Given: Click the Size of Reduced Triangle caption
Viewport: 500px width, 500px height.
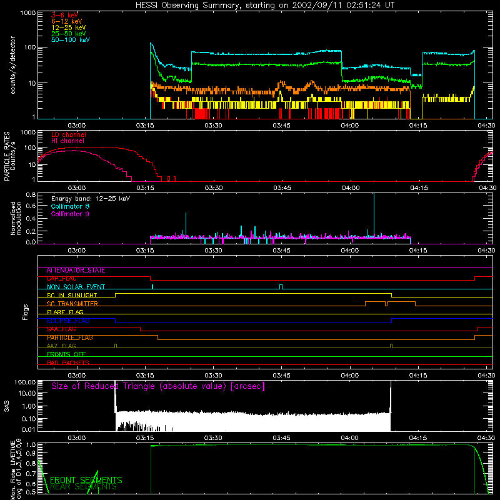Looking at the screenshot, I should point(158,386).
